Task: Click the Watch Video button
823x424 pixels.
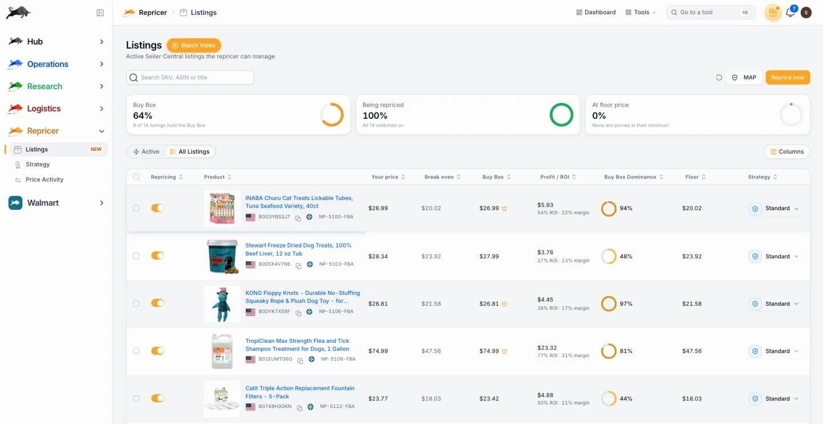Action: coord(194,45)
